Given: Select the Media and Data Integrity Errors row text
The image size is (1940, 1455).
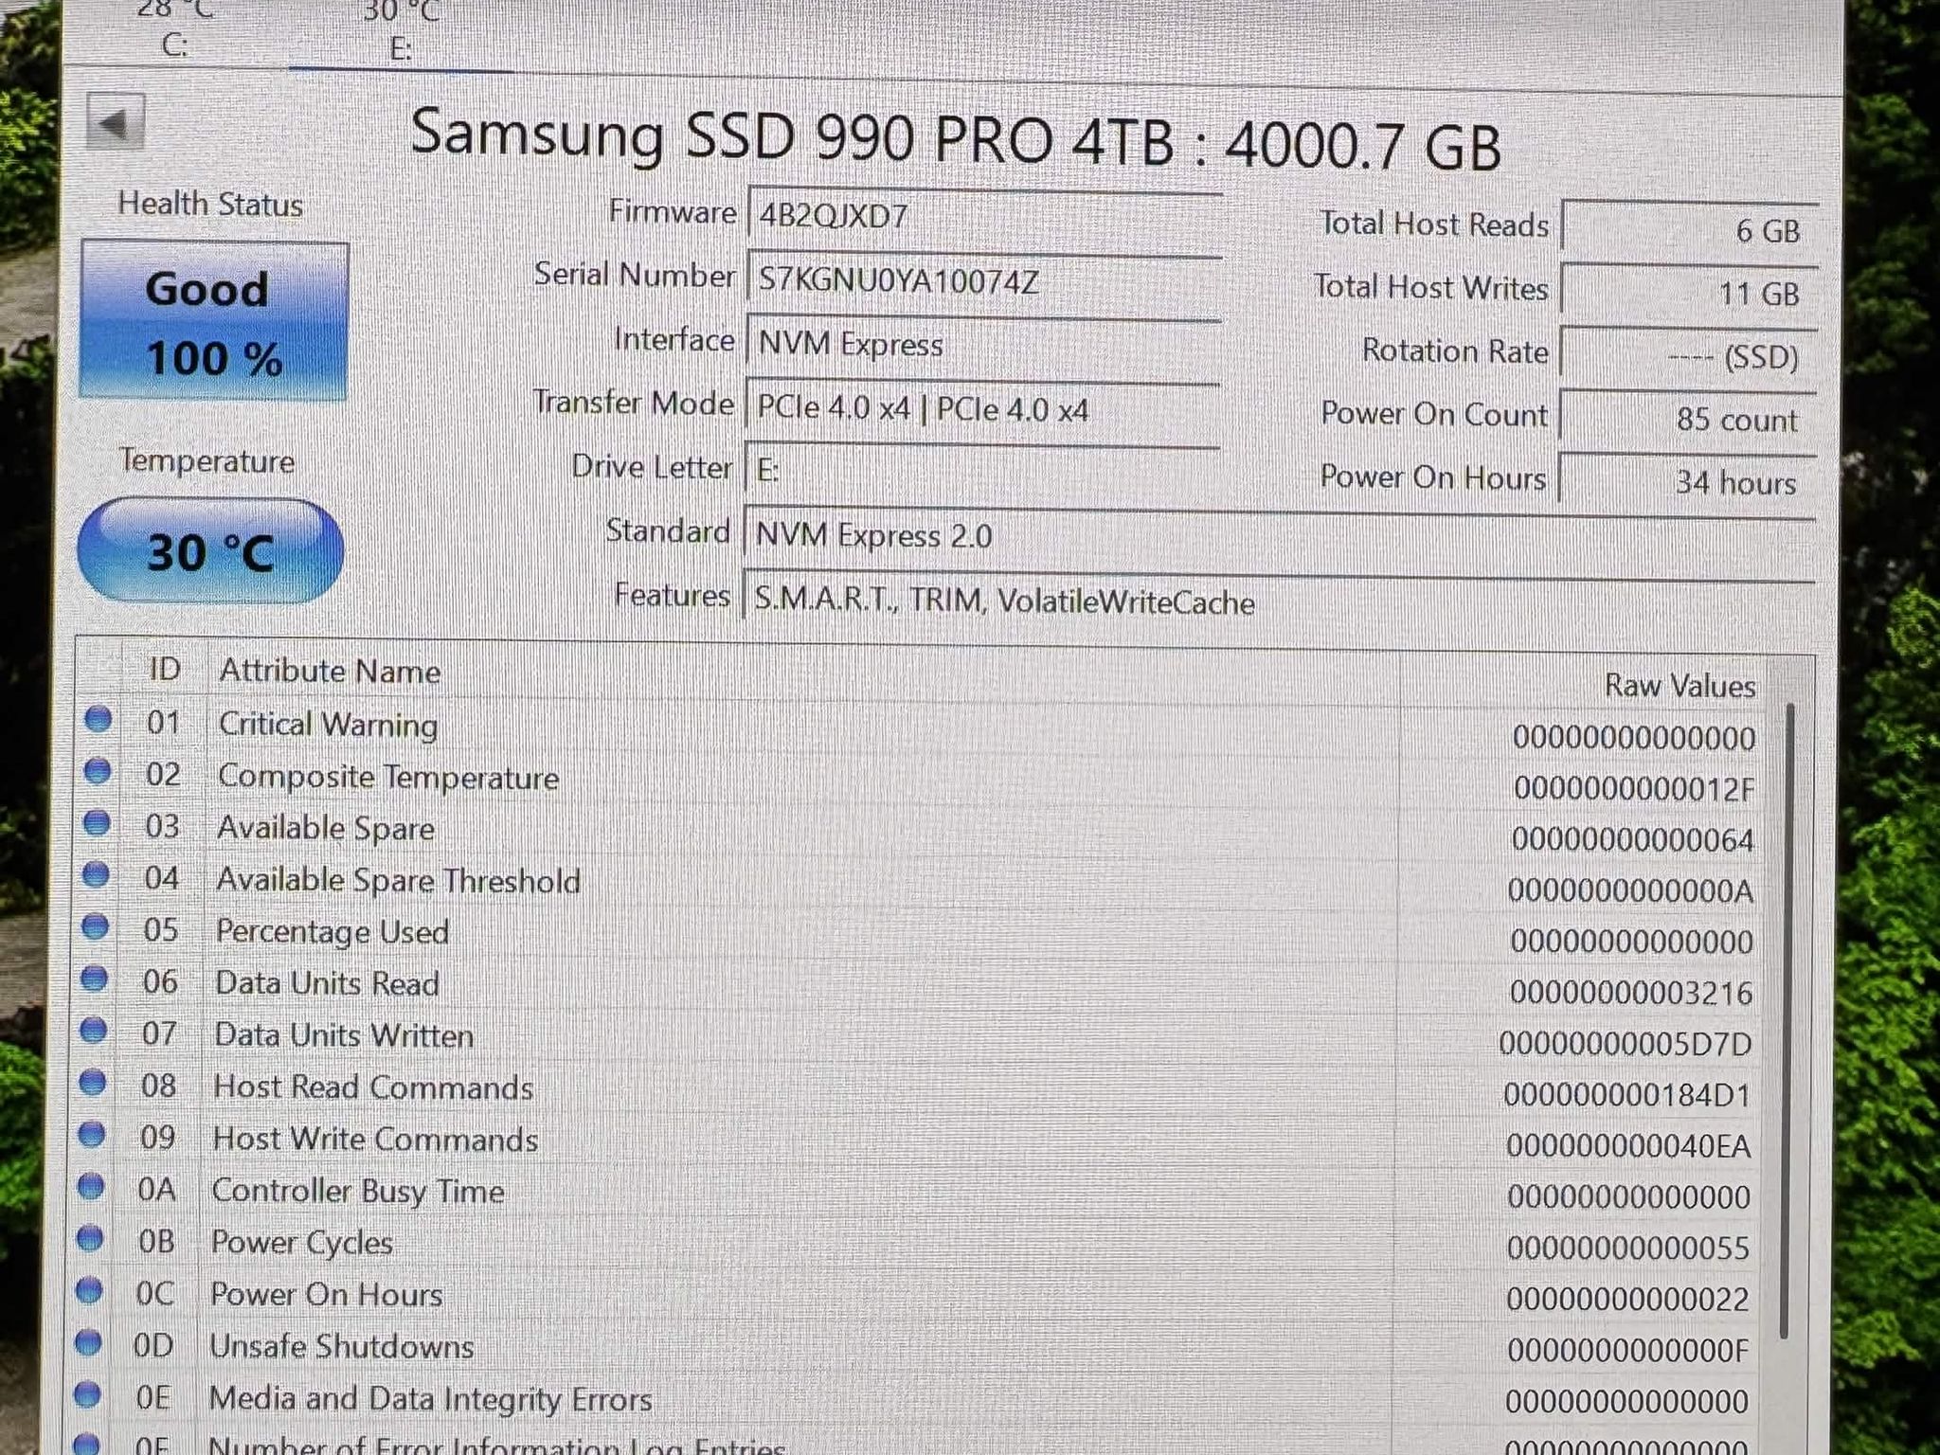Looking at the screenshot, I should point(430,1399).
